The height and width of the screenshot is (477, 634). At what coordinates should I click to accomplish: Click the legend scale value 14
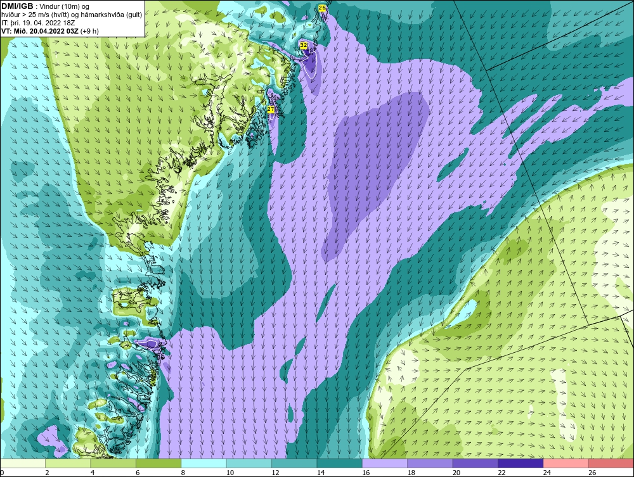pos(321,473)
